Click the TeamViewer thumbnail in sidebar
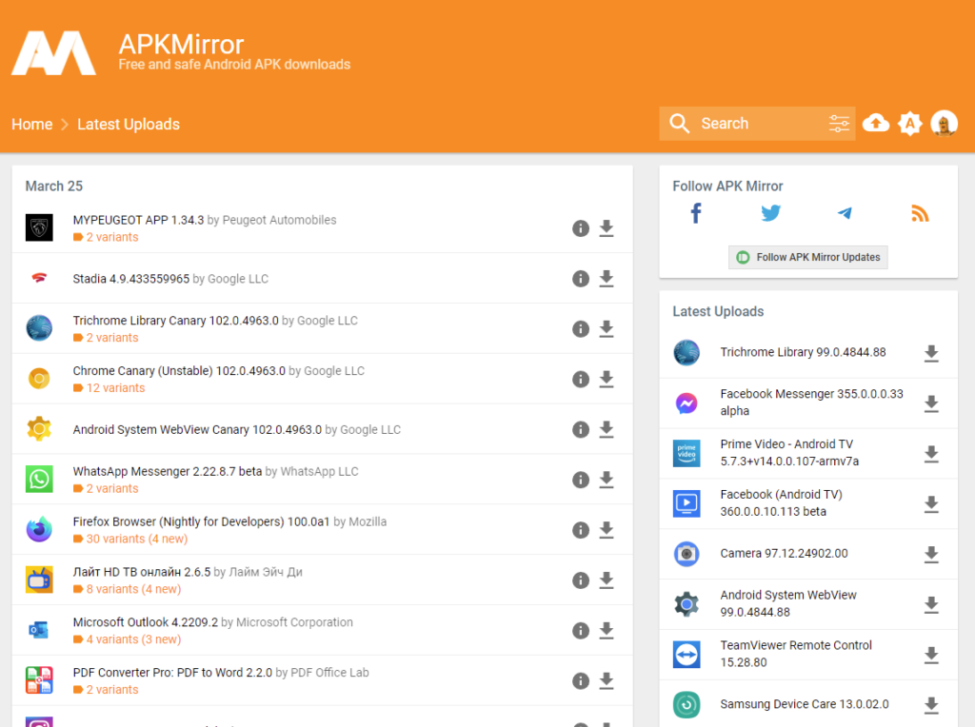Screen dimensions: 975x727 (x=686, y=655)
